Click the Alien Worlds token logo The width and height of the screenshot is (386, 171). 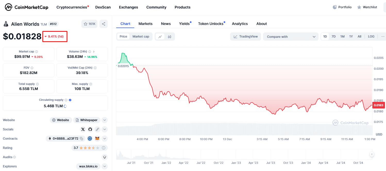[x=6, y=24]
